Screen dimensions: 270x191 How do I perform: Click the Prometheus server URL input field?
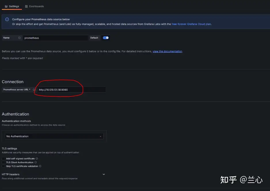(x=71, y=90)
